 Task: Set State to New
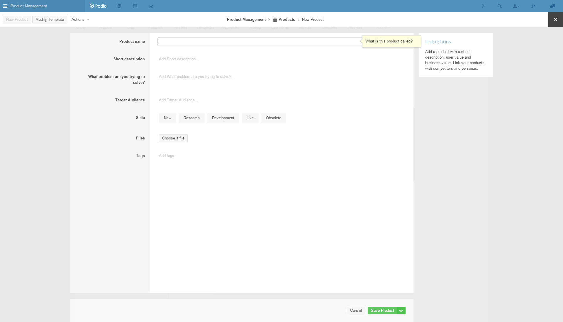tap(167, 118)
